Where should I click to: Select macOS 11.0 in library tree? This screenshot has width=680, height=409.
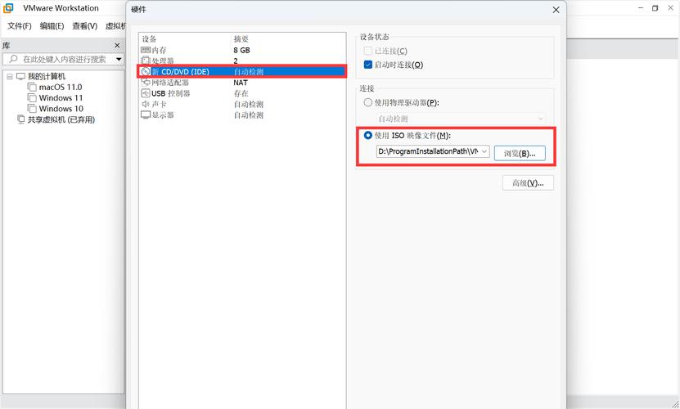(x=61, y=88)
